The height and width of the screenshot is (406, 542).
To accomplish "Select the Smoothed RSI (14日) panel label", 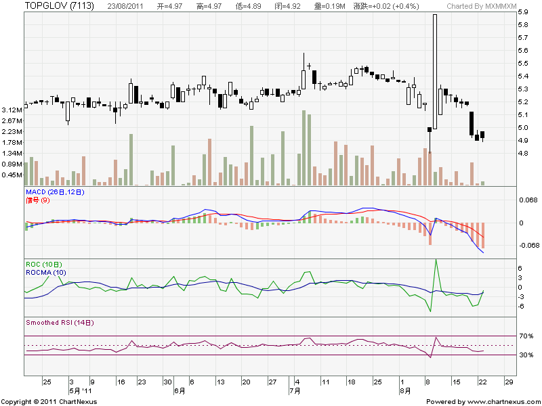I will [60, 323].
